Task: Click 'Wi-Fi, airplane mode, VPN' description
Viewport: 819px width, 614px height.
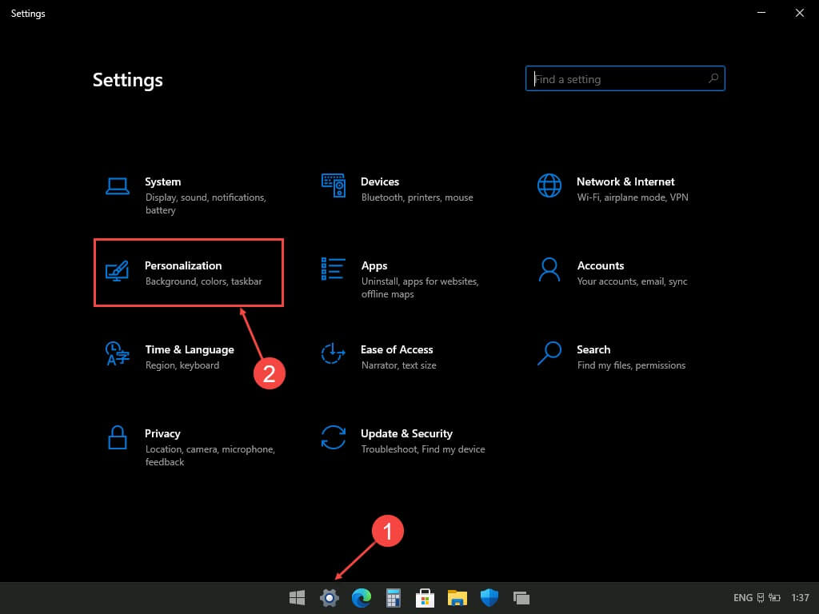Action: point(633,197)
